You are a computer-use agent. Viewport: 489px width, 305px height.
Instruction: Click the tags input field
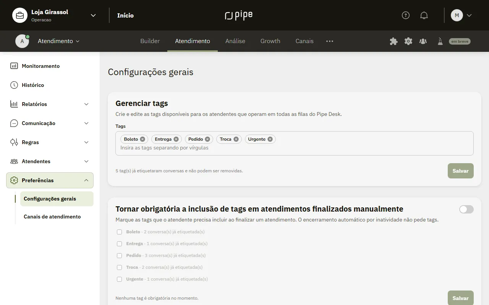click(295, 143)
